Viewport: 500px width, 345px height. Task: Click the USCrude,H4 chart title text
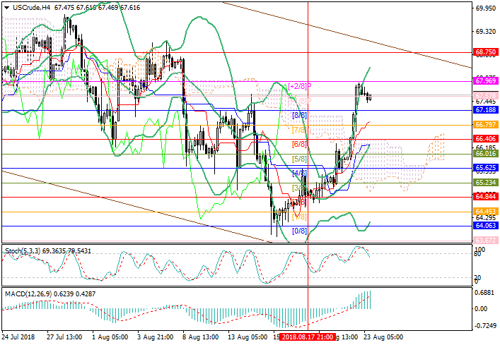click(x=22, y=6)
